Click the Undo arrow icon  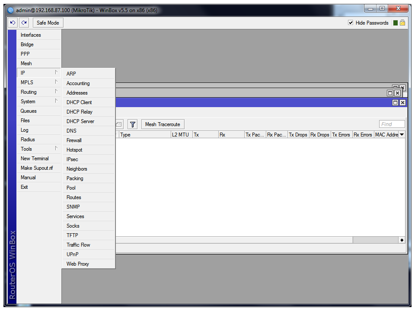click(x=13, y=23)
